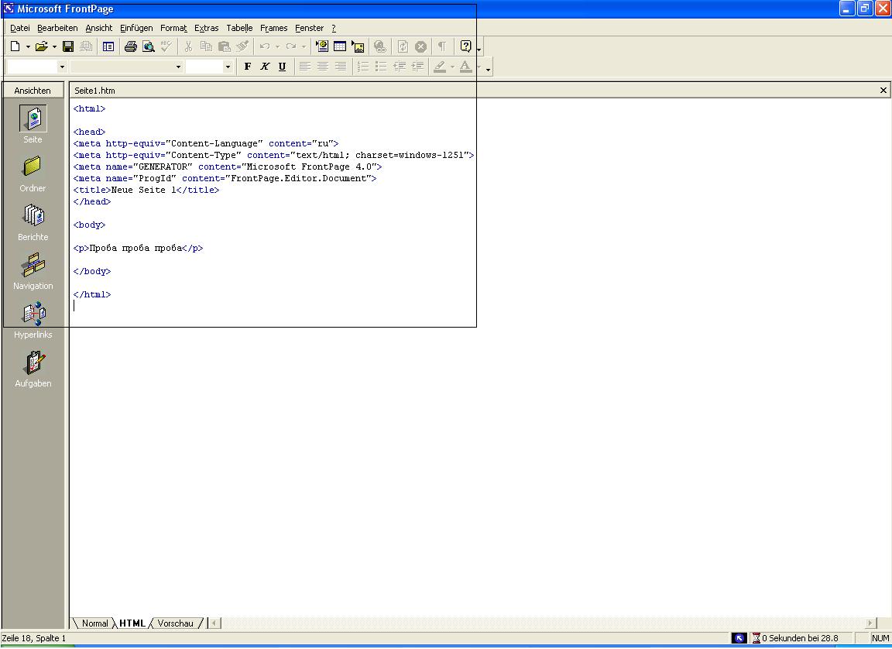Open the Font name combo box dropdown
892x649 pixels.
coord(178,67)
